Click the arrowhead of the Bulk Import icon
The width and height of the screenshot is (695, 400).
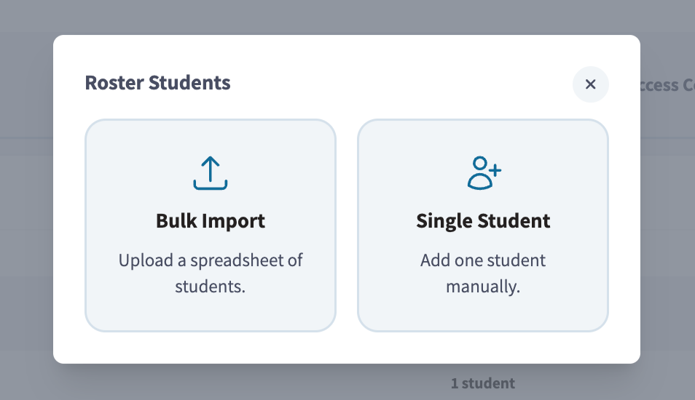click(x=211, y=161)
